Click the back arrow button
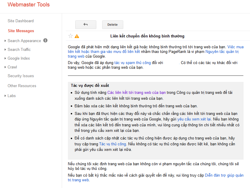 (x=85, y=25)
